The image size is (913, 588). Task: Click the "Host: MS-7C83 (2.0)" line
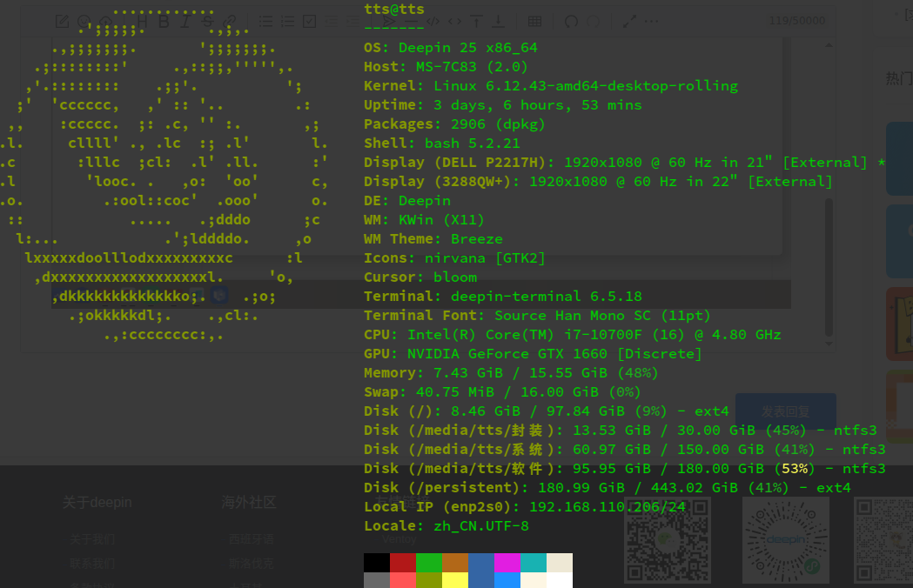[446, 67]
